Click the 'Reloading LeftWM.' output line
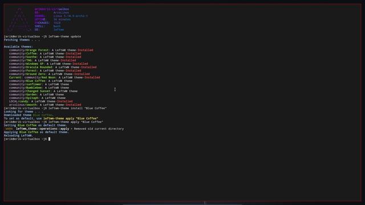Image resolution: width=365 pixels, height=205 pixels. tap(18, 136)
